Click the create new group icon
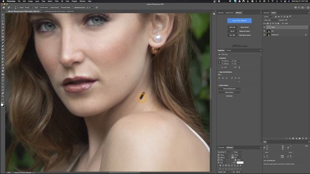 tap(300, 139)
